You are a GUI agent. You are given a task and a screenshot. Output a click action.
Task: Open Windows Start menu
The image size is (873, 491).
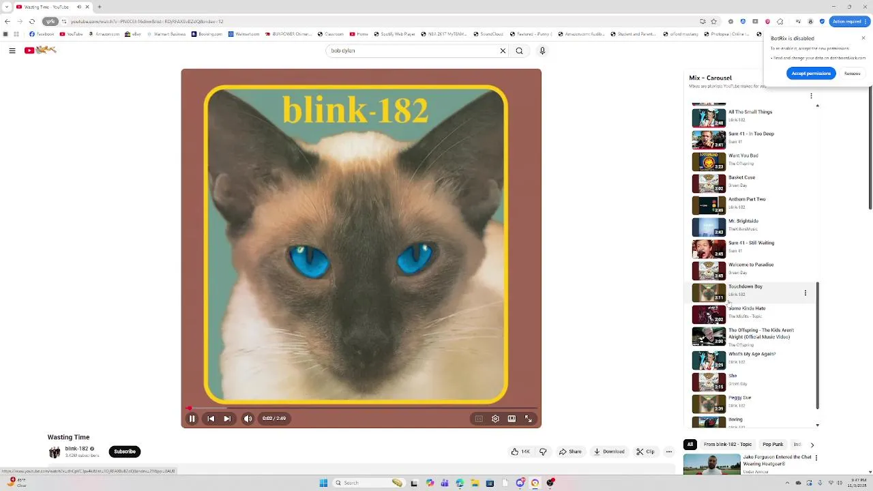[323, 483]
